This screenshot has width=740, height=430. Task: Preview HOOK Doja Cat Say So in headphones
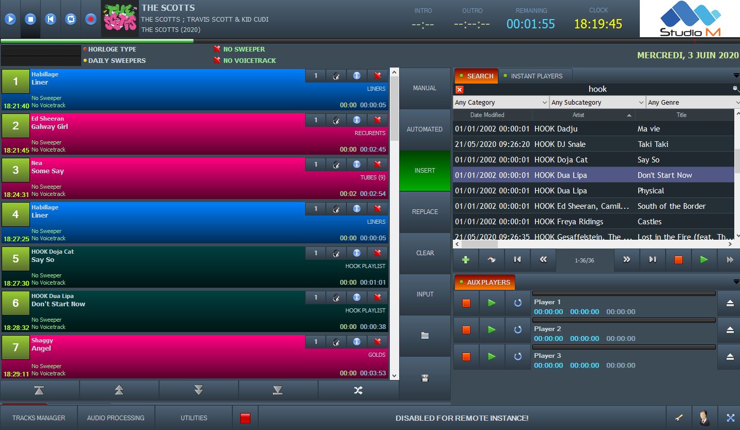click(336, 253)
